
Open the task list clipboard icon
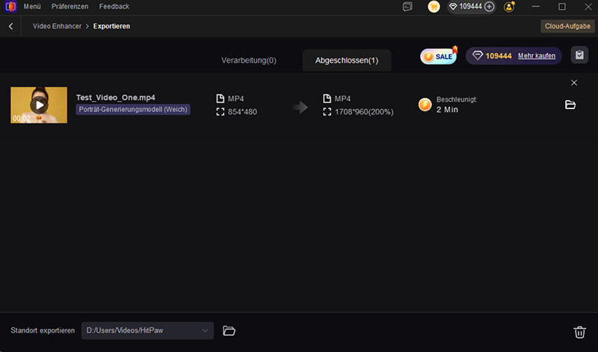click(579, 55)
